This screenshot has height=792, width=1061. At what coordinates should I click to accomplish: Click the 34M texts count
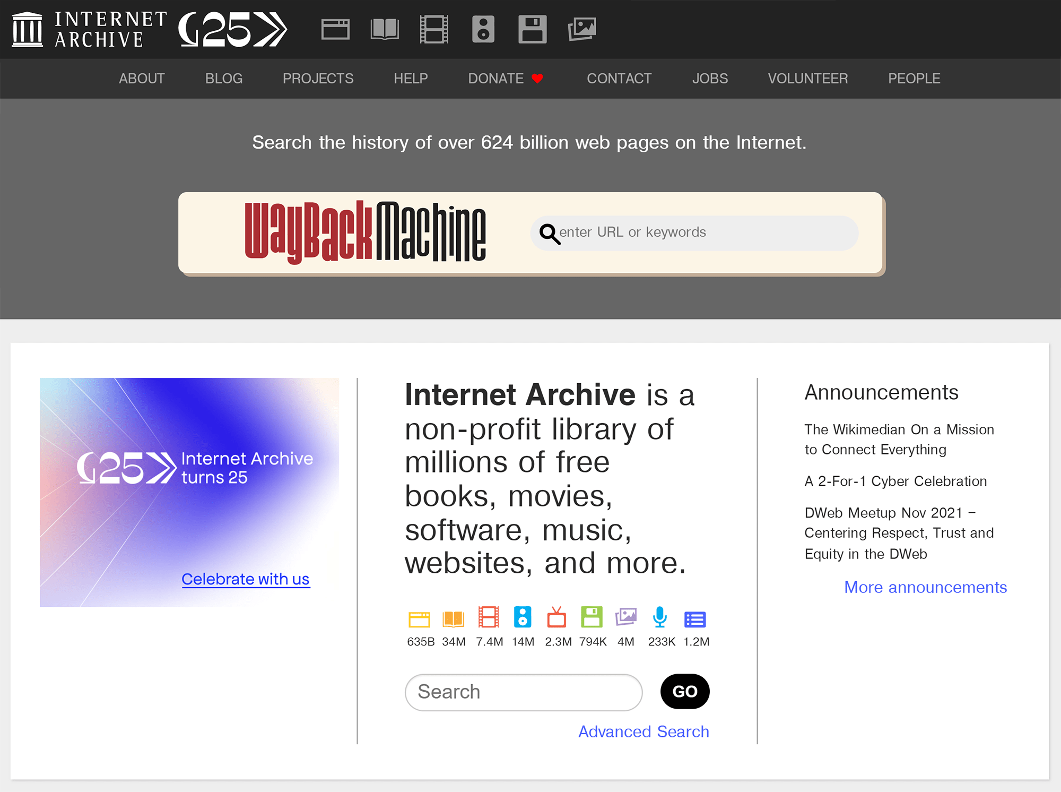pyautogui.click(x=454, y=642)
